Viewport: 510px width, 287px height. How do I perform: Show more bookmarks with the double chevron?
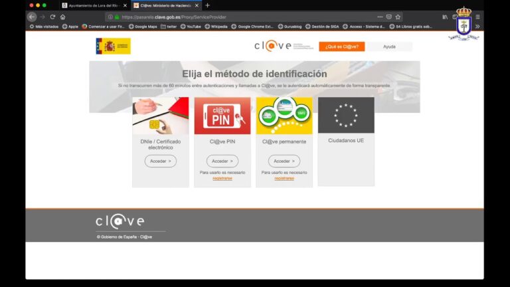(x=477, y=27)
